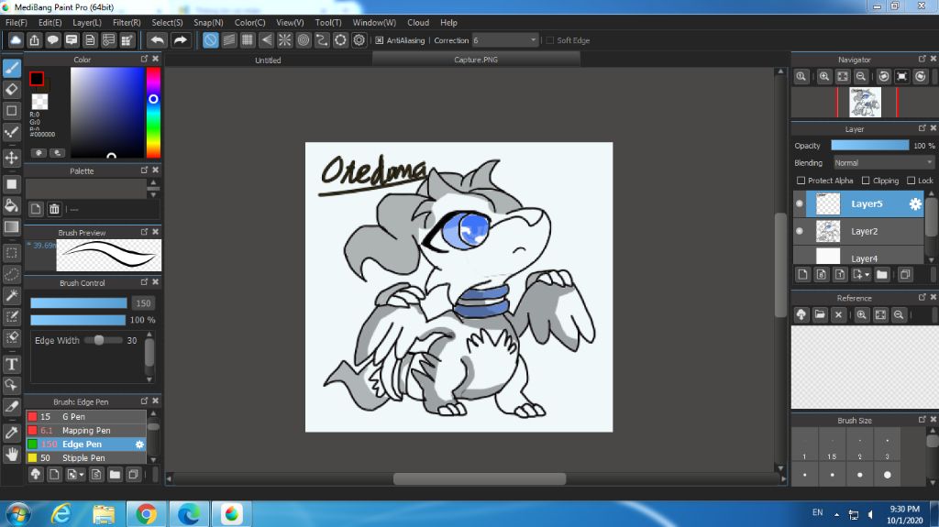Click the canvas horizontal scrollbar
This screenshot has height=527, width=939.
tap(479, 478)
